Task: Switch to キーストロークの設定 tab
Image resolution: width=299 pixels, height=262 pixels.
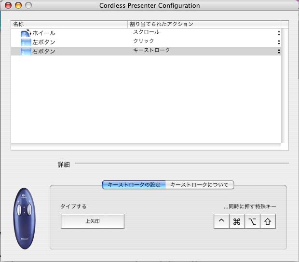Action: point(134,185)
